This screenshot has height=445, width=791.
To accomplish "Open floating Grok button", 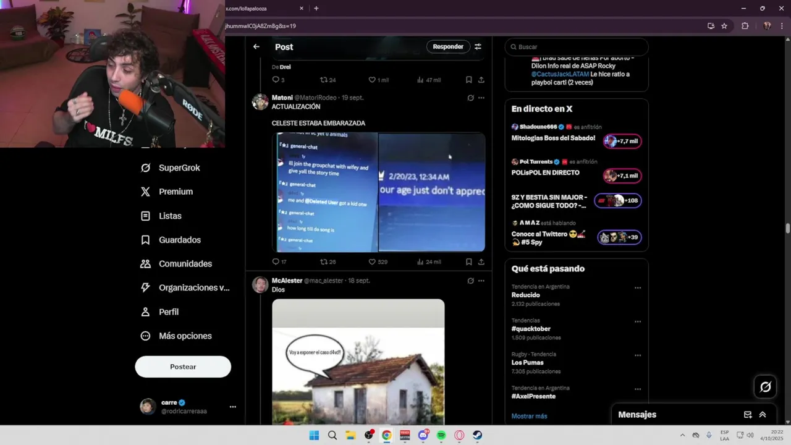I will pyautogui.click(x=766, y=387).
